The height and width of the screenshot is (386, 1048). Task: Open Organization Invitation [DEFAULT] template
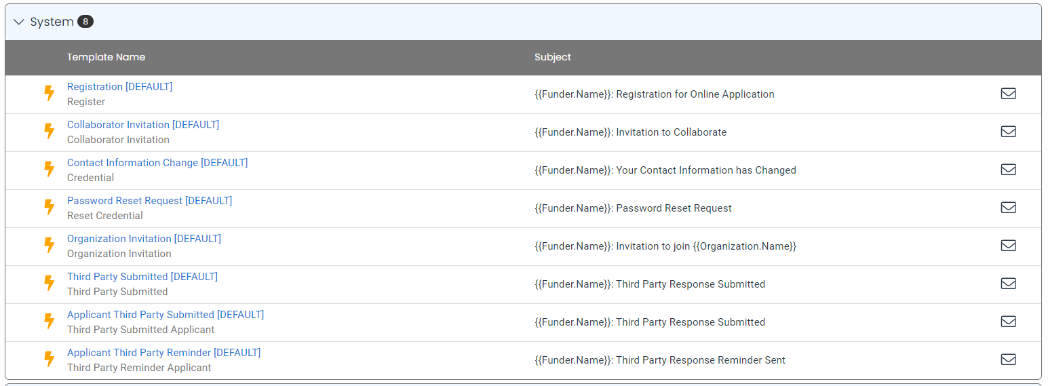coord(144,239)
